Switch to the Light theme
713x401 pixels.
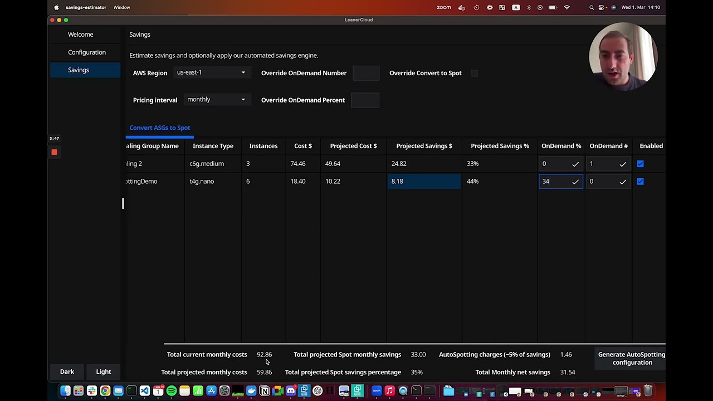tap(104, 371)
